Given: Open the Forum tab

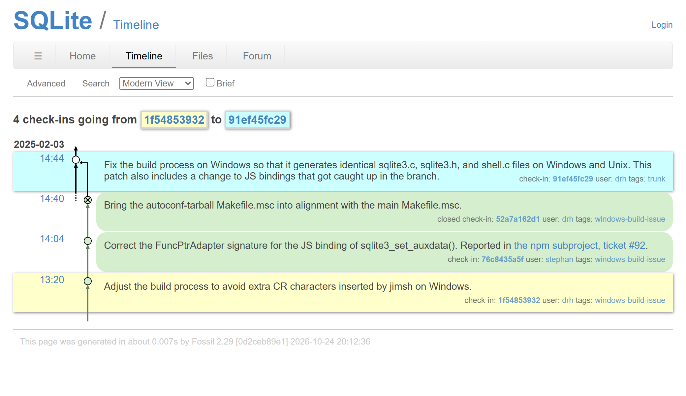Looking at the screenshot, I should pyautogui.click(x=257, y=56).
